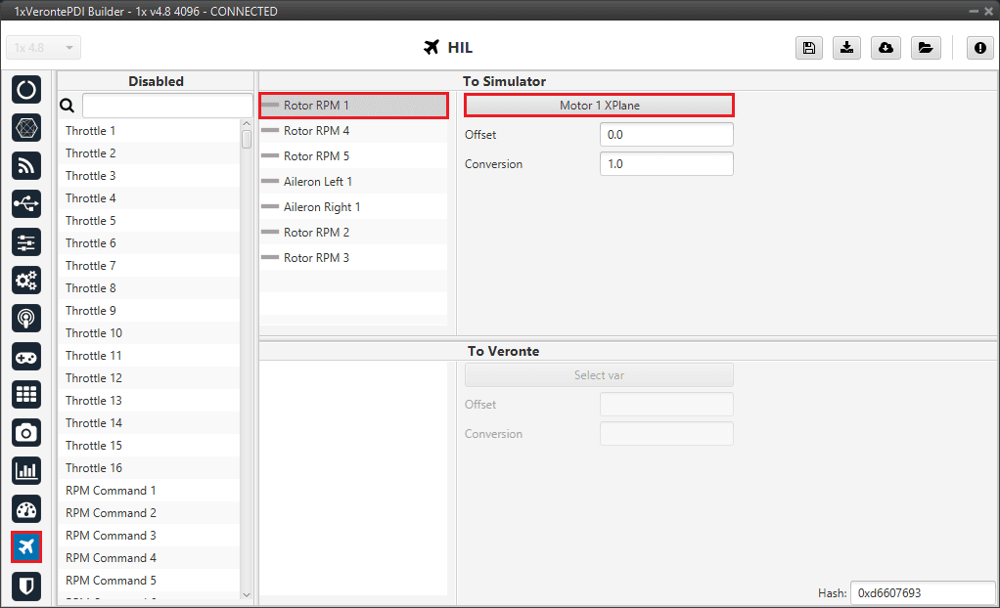The height and width of the screenshot is (608, 1000).
Task: Click the cloud download icon
Action: 886,48
